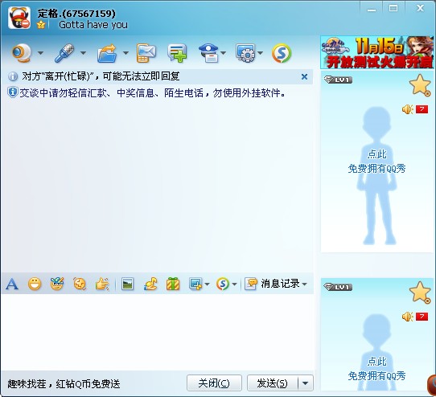
Task: Expand the voice call options arrow
Action: pos(83,53)
